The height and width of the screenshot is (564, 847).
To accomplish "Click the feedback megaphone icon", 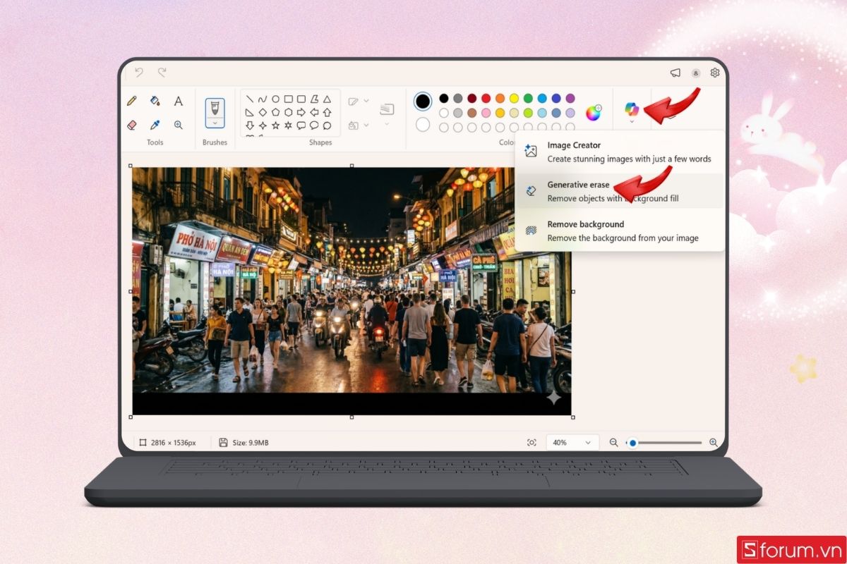I will click(675, 73).
